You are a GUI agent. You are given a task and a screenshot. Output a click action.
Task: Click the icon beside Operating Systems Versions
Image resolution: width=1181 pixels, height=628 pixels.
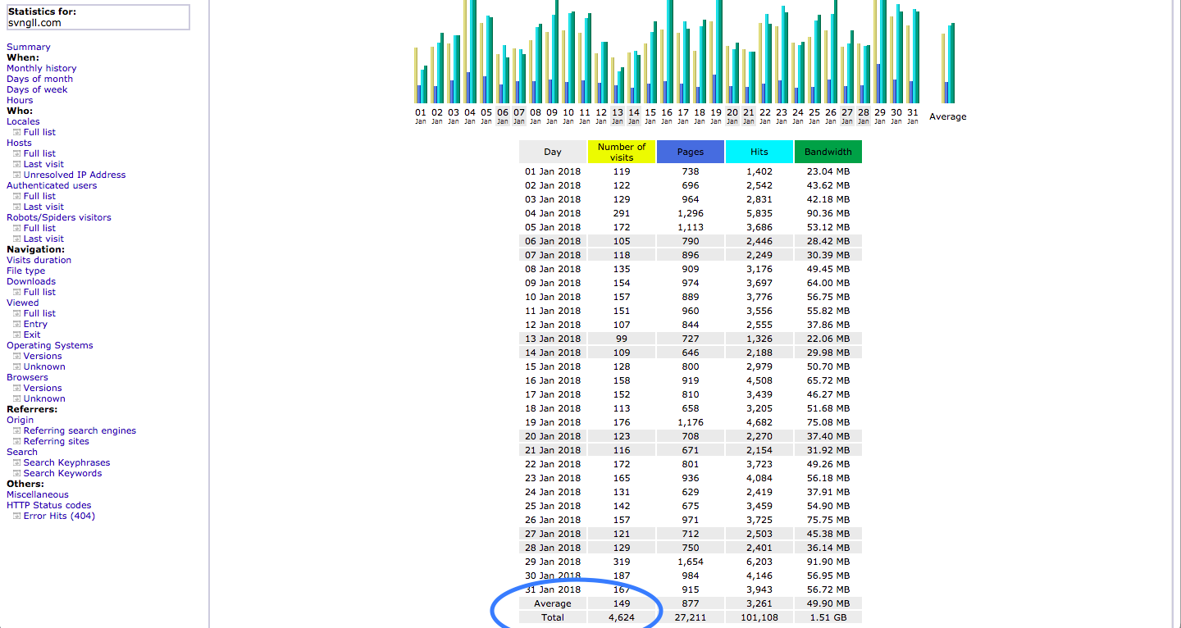click(17, 356)
